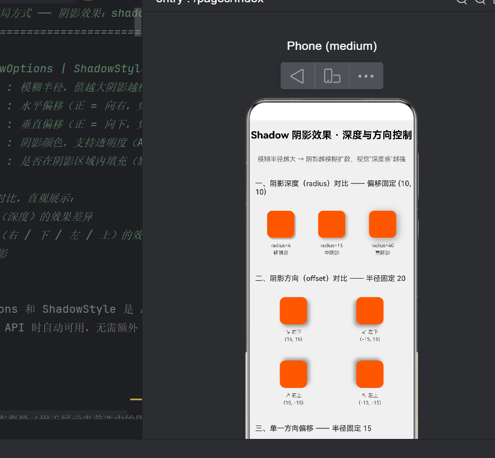Tap the orange square above radius=15
The height and width of the screenshot is (458, 495).
pyautogui.click(x=332, y=224)
